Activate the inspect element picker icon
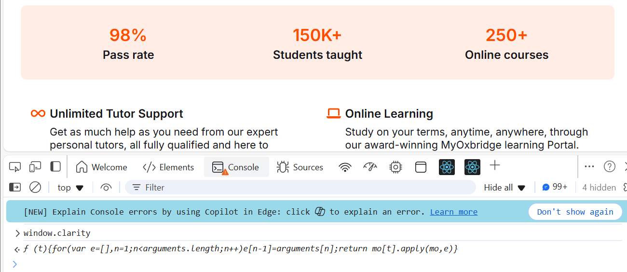The width and height of the screenshot is (627, 272). (15, 167)
